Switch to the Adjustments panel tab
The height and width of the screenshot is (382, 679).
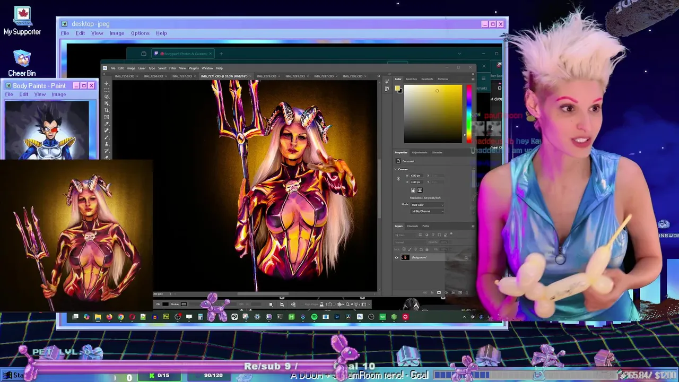point(420,152)
